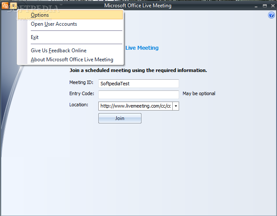Viewport: 277px width, 216px height.
Task: Select Options from the menu
Action: click(x=70, y=15)
